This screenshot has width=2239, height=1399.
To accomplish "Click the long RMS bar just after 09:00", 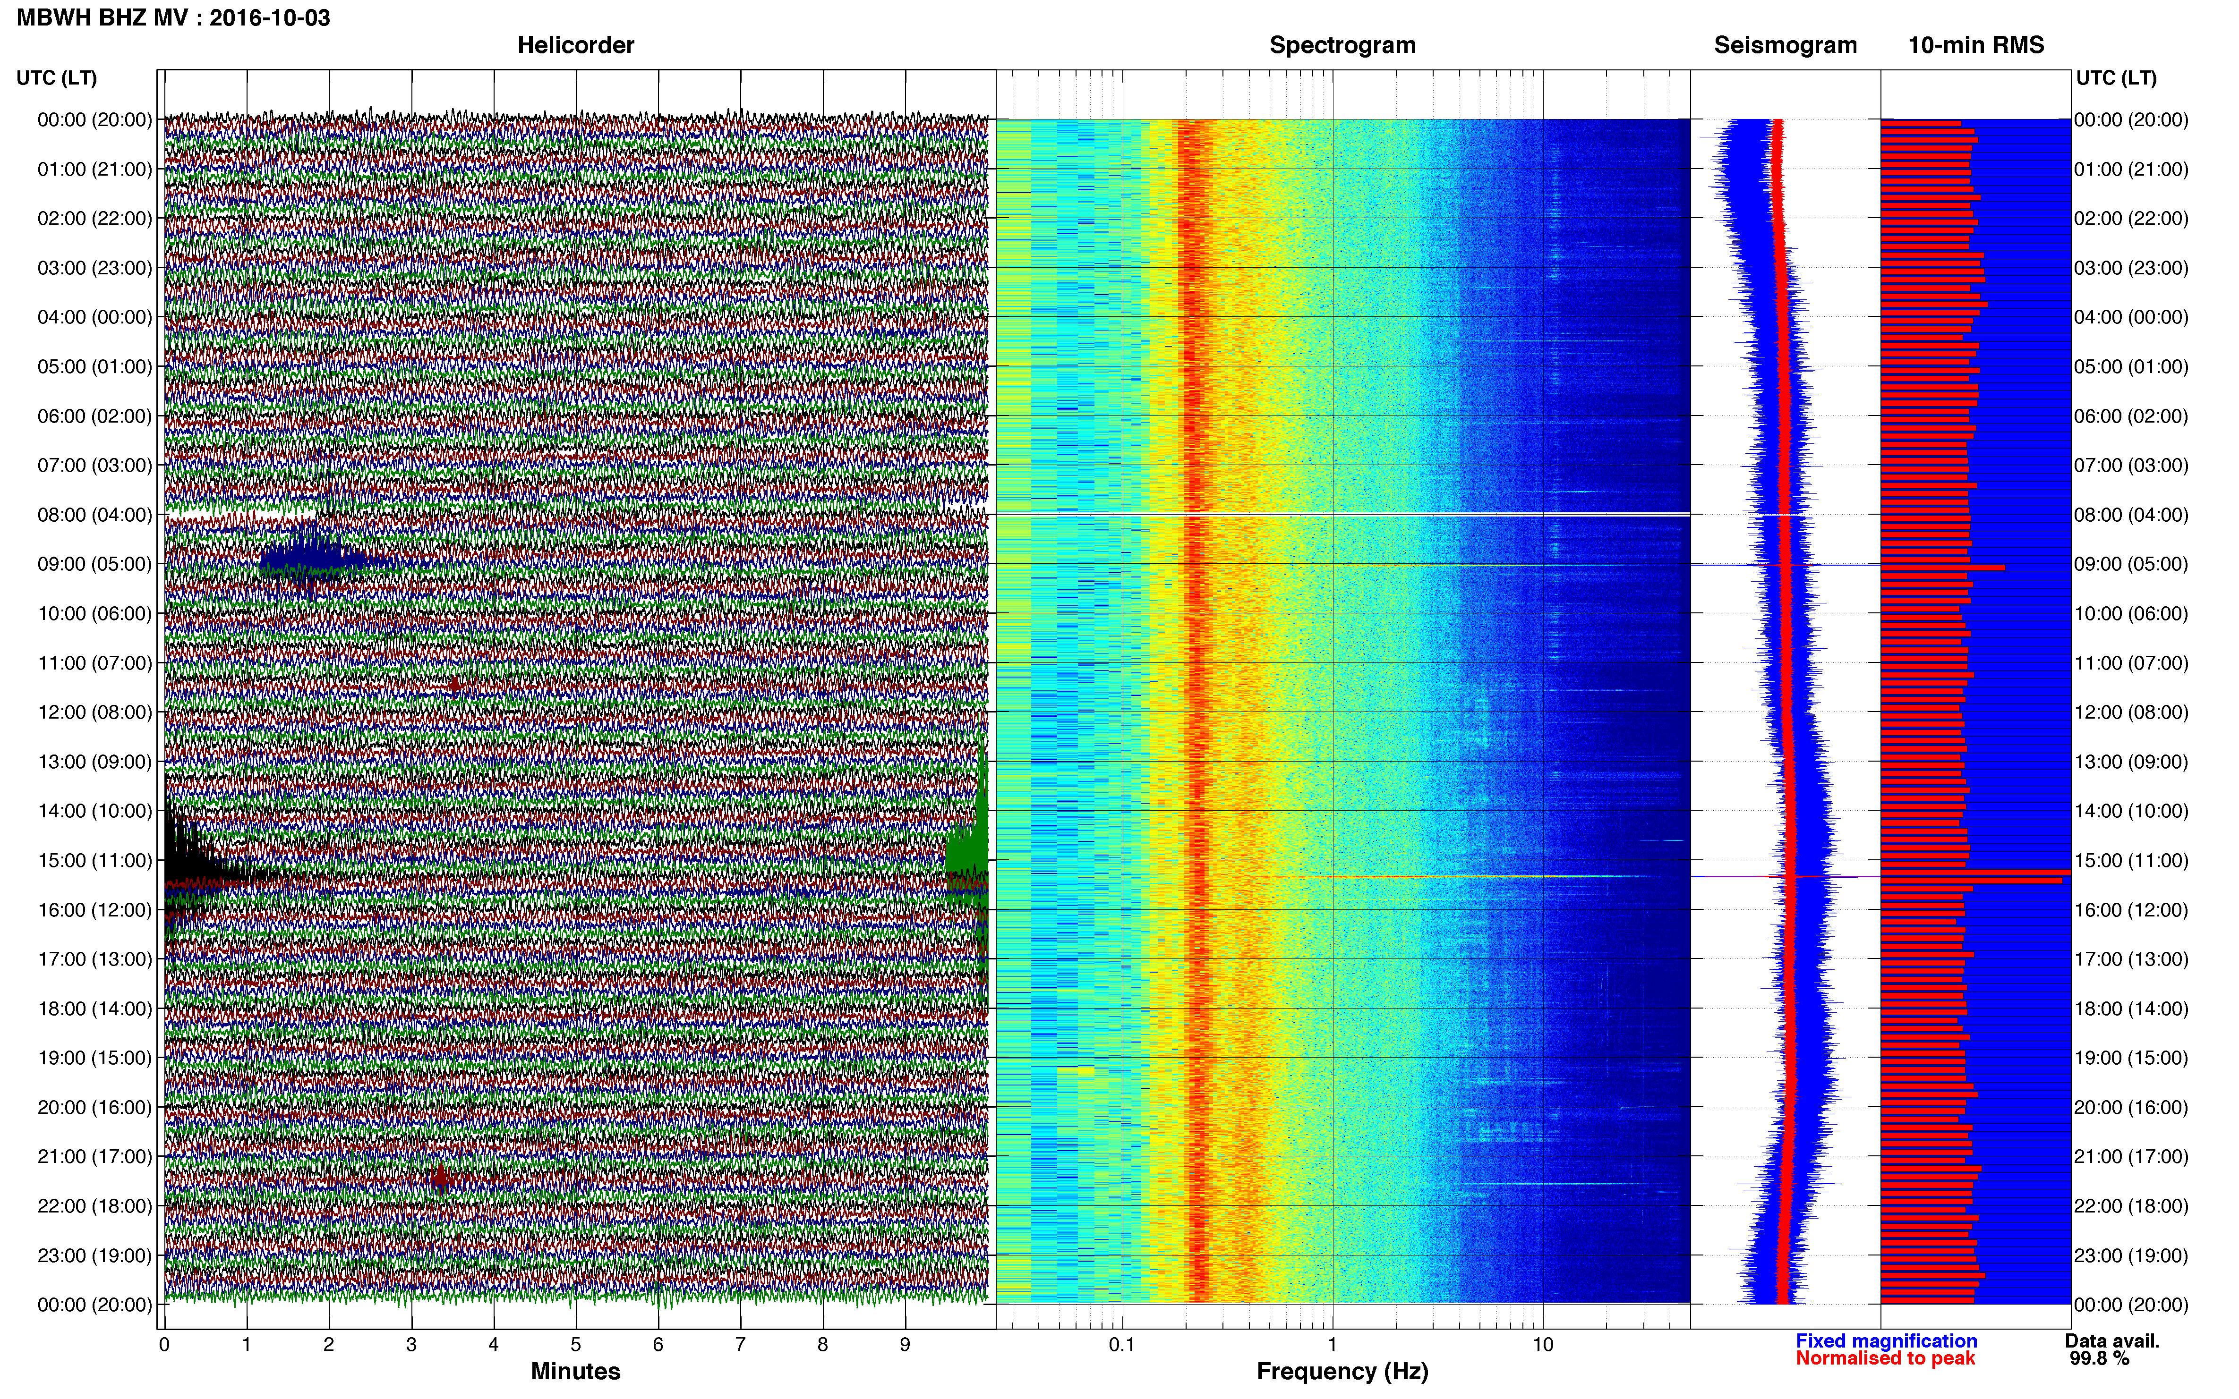I will [1942, 567].
